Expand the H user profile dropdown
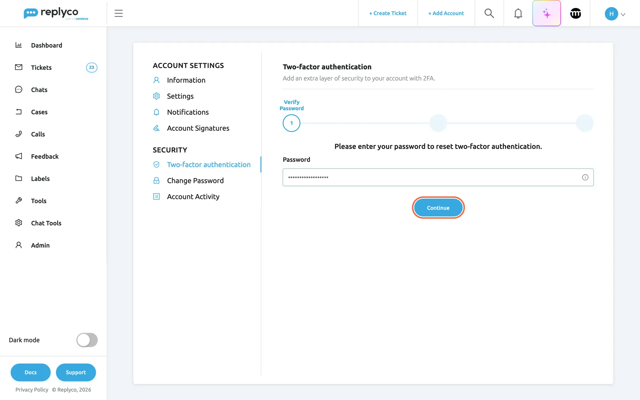 point(615,14)
